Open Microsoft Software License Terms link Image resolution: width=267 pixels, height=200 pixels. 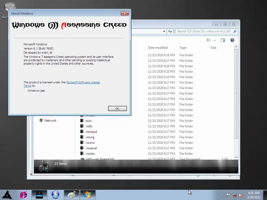[83, 82]
